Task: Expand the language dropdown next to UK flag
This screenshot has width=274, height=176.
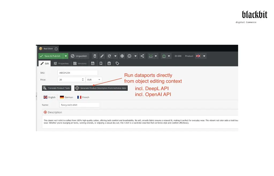Action: point(204,56)
